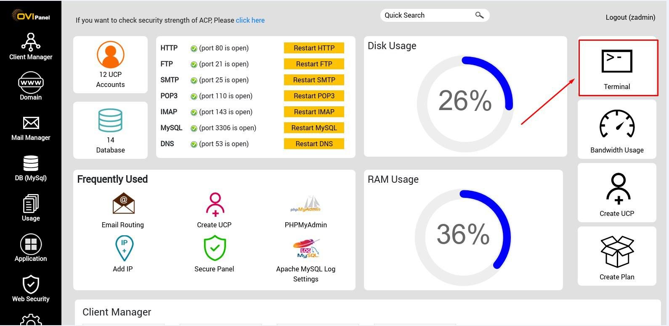Click the 14 Database icon

110,121
